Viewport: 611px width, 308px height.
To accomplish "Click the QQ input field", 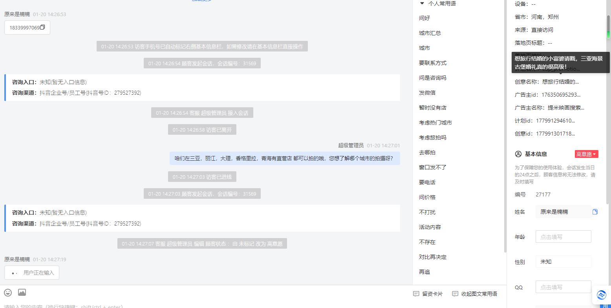I will pos(563,287).
